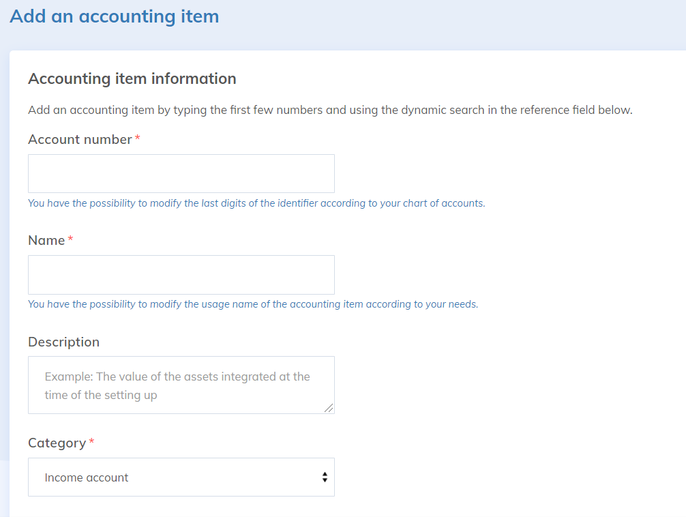The image size is (686, 517).
Task: Click the red asterisk next to Name
Action: coord(71,239)
